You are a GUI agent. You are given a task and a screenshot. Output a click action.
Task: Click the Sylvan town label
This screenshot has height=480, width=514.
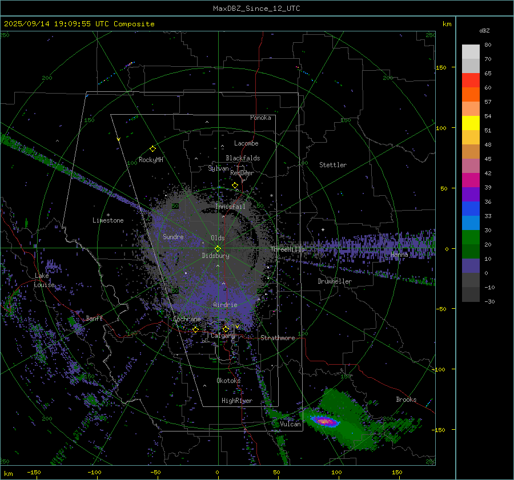(x=218, y=168)
